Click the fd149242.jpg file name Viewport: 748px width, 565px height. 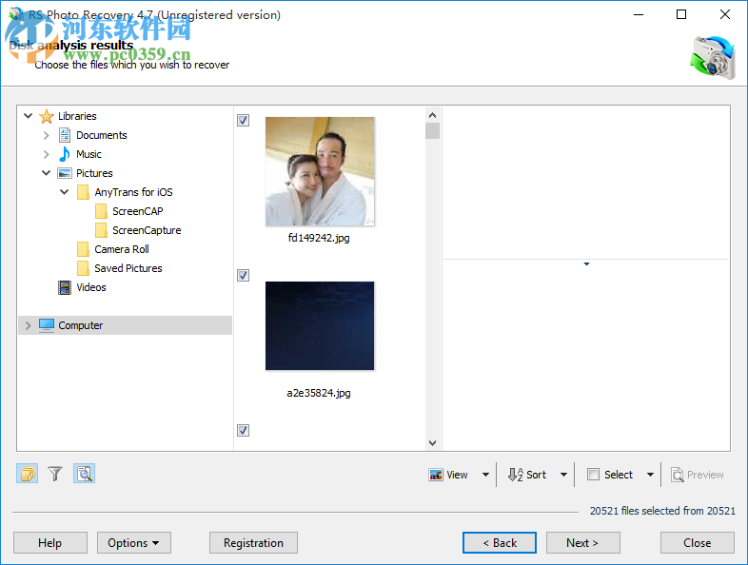(x=319, y=238)
